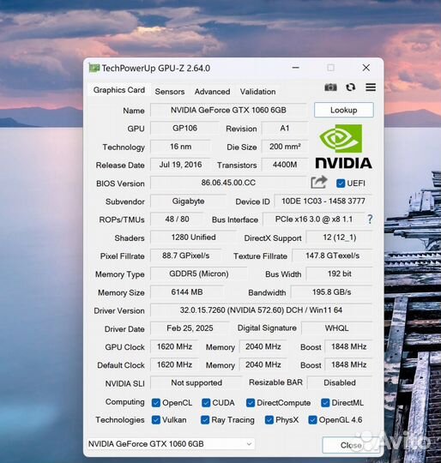Click the Bandwidth value 195.8 GB/s
This screenshot has width=441, height=463.
332,292
